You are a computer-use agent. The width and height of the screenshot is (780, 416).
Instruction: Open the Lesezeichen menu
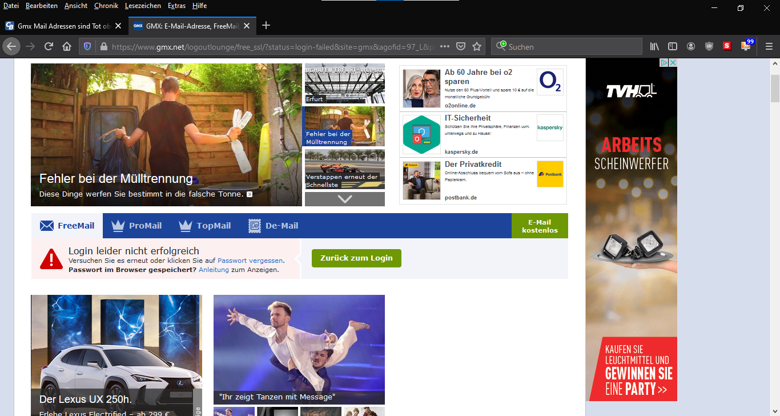pos(143,6)
